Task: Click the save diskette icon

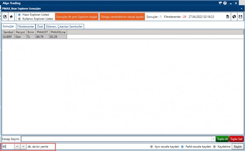Action: click(241, 17)
